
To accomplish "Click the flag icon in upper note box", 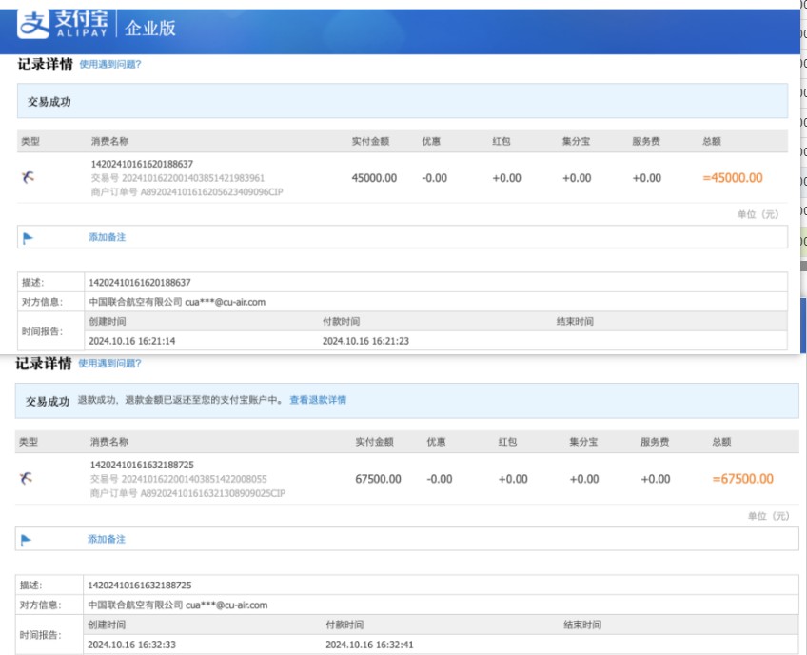I will pyautogui.click(x=28, y=237).
